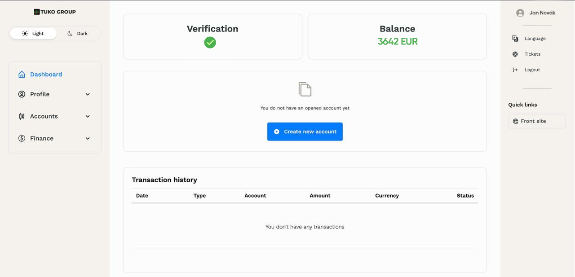Click the green verification checkmark icon
This screenshot has width=575, height=277.
pos(210,43)
